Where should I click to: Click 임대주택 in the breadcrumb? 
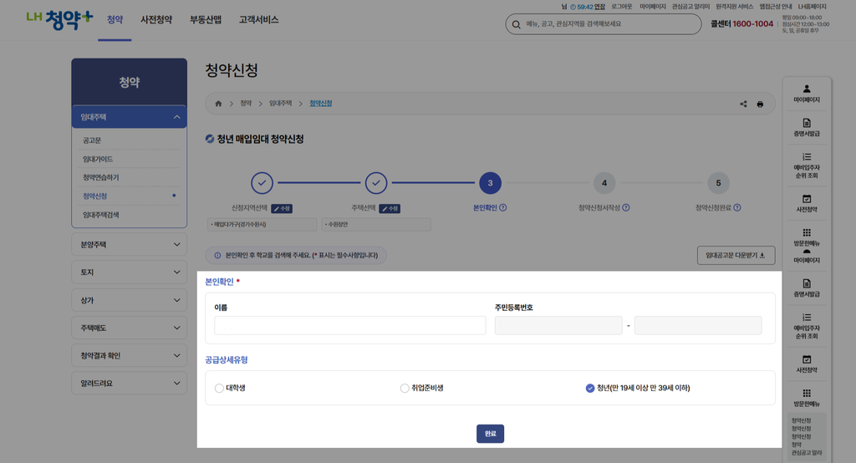click(281, 104)
